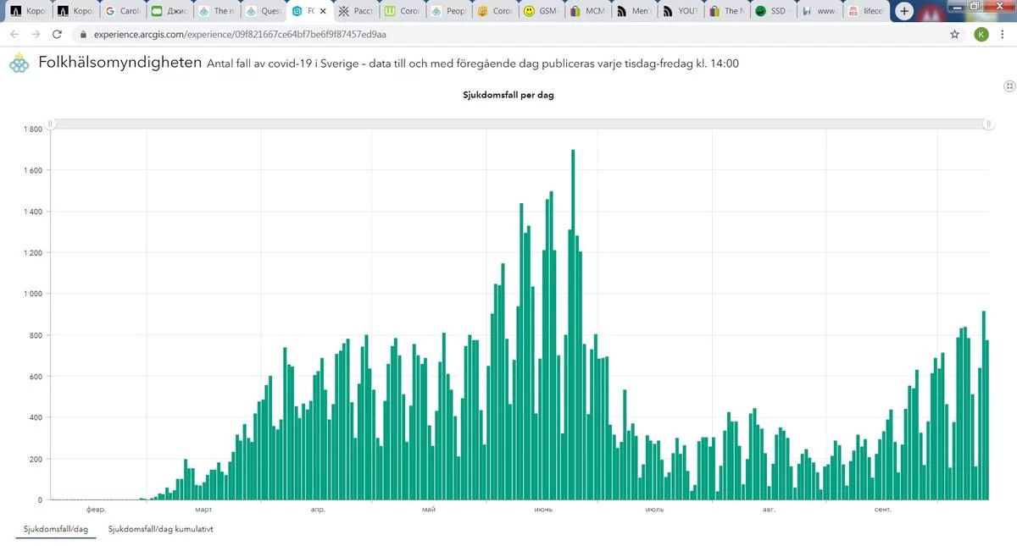Click the 1 800 y-axis label
The width and height of the screenshot is (1017, 546).
[32, 130]
